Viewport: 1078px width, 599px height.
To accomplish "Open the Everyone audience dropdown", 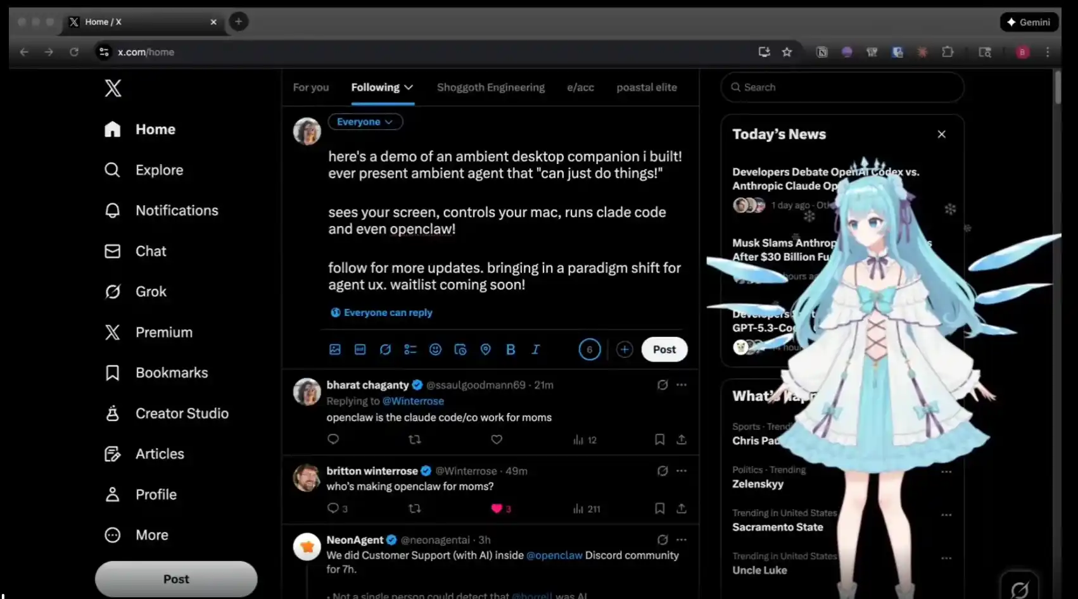I will (365, 122).
